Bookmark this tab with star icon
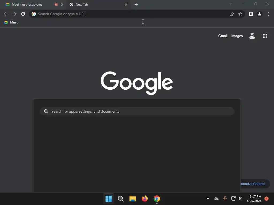 pyautogui.click(x=240, y=14)
